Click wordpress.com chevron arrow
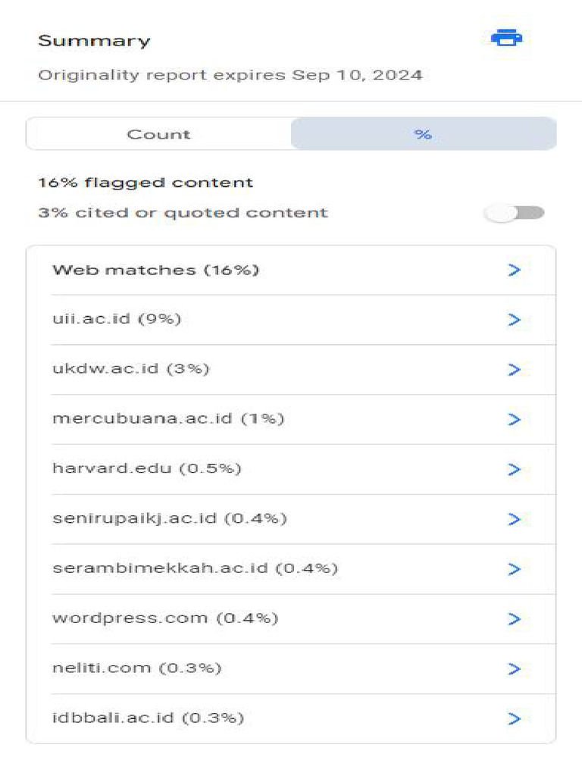The height and width of the screenshot is (776, 582). [514, 619]
